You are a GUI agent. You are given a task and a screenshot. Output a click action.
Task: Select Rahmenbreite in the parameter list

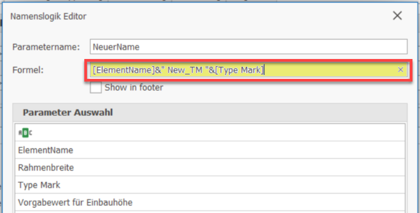(x=210, y=167)
